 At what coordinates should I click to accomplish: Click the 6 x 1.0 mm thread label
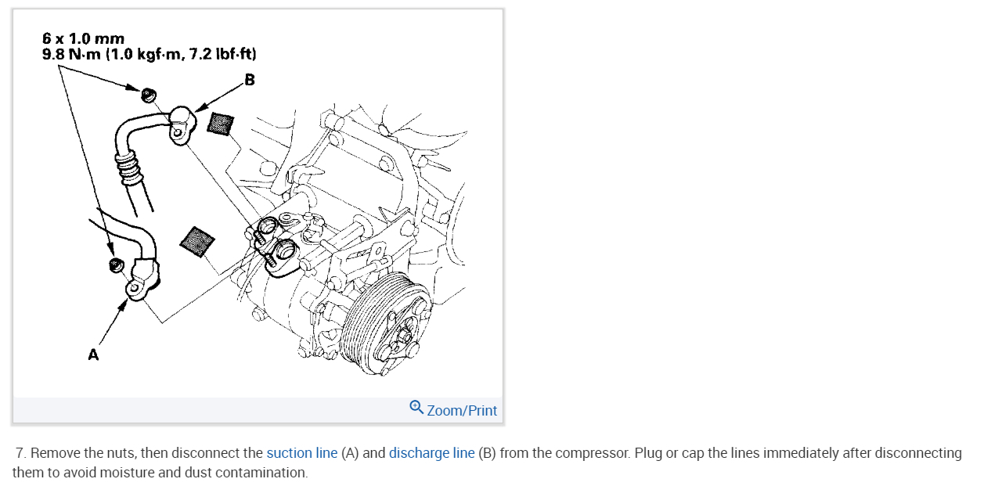click(83, 38)
